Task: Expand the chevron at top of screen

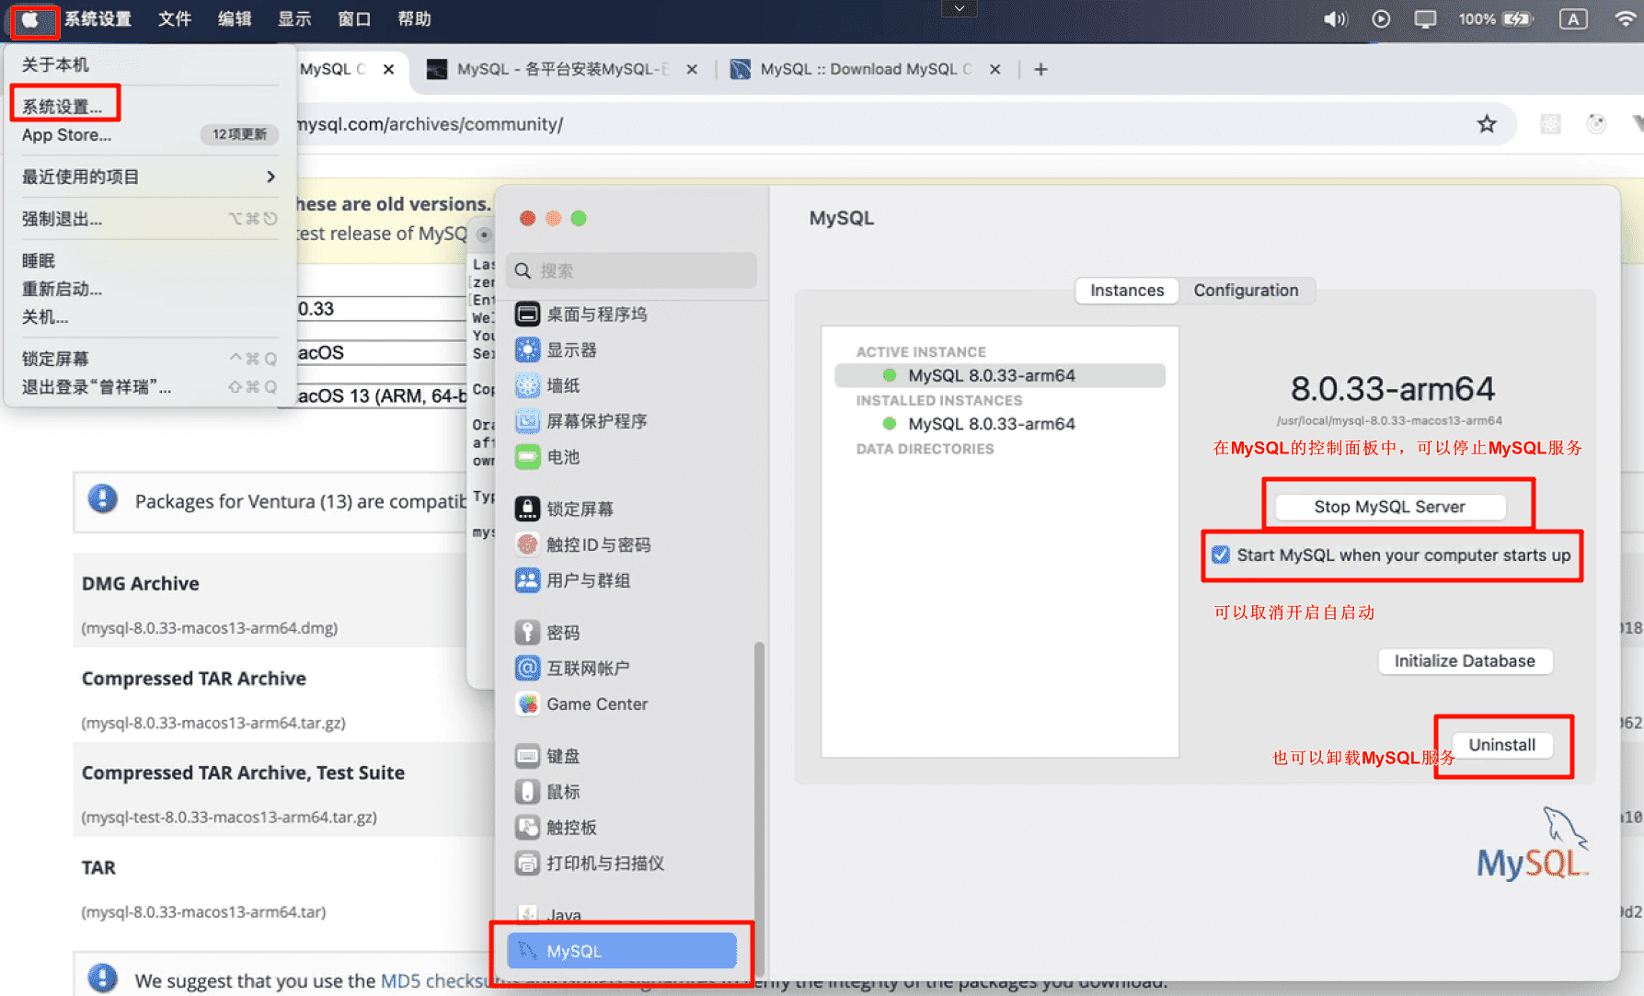Action: click(960, 8)
